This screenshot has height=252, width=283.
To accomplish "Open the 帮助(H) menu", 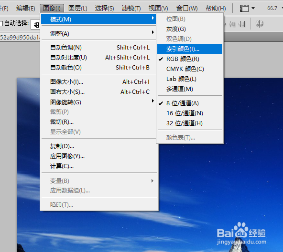I will (x=216, y=8).
